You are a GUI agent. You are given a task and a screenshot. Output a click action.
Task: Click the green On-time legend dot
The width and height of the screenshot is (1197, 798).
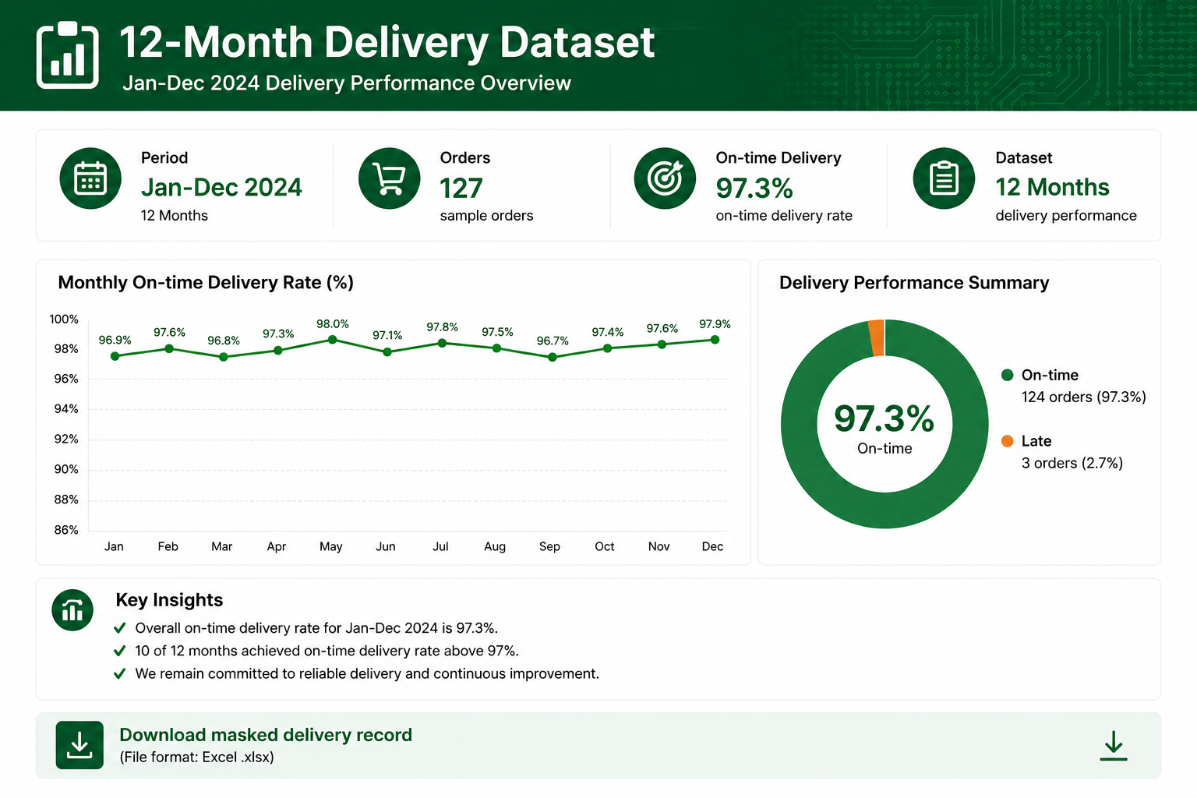1007,375
